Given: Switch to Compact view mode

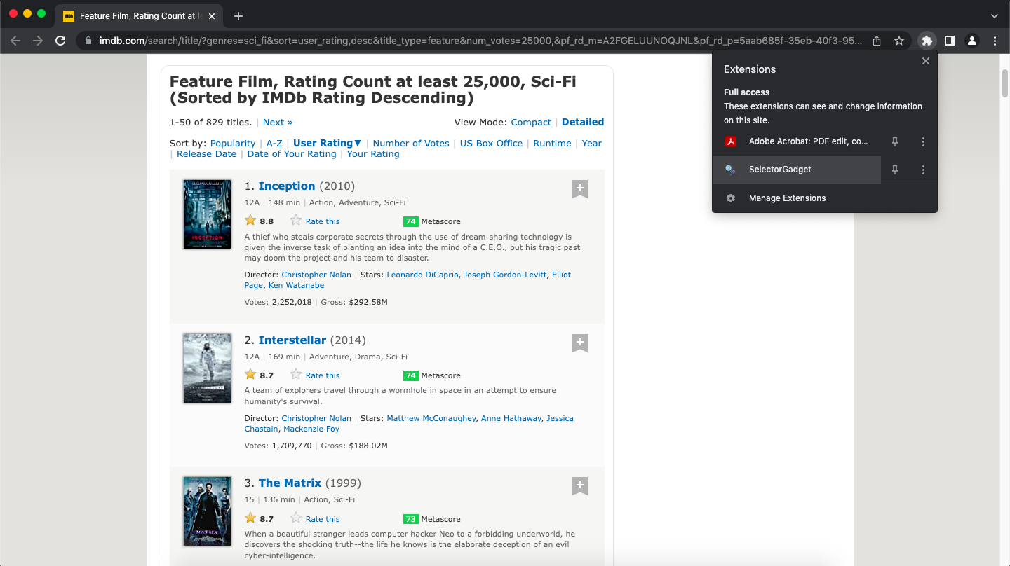Looking at the screenshot, I should tap(531, 123).
